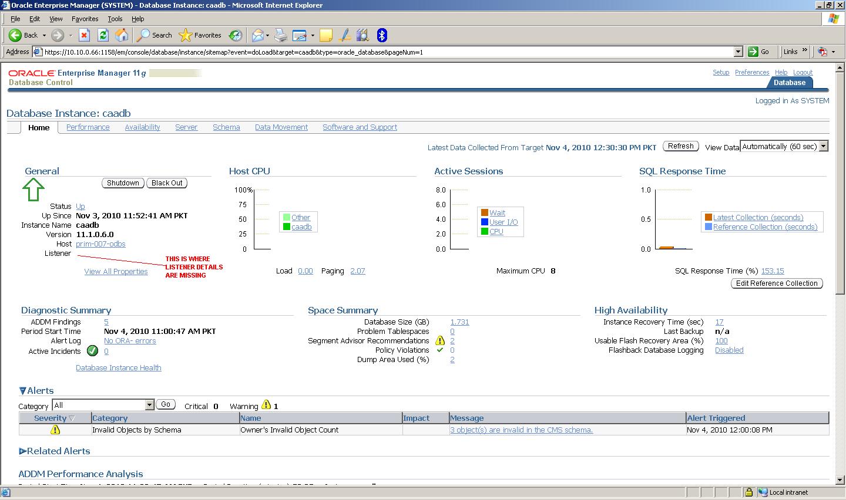Viewport: 846px width, 500px height.
Task: Open host prim-007-odbs link
Action: coord(100,244)
